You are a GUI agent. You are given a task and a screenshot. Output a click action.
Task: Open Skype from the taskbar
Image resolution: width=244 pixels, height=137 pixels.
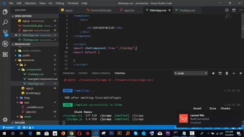(x=136, y=133)
